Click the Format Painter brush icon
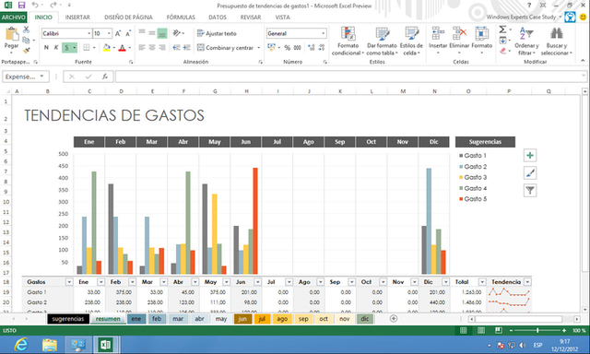The width and height of the screenshot is (590, 354). (x=26, y=50)
